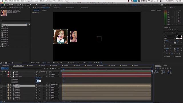This screenshot has height=103, width=183.
Task: Click the Faux Bold button in Character panel
Action: point(167,54)
